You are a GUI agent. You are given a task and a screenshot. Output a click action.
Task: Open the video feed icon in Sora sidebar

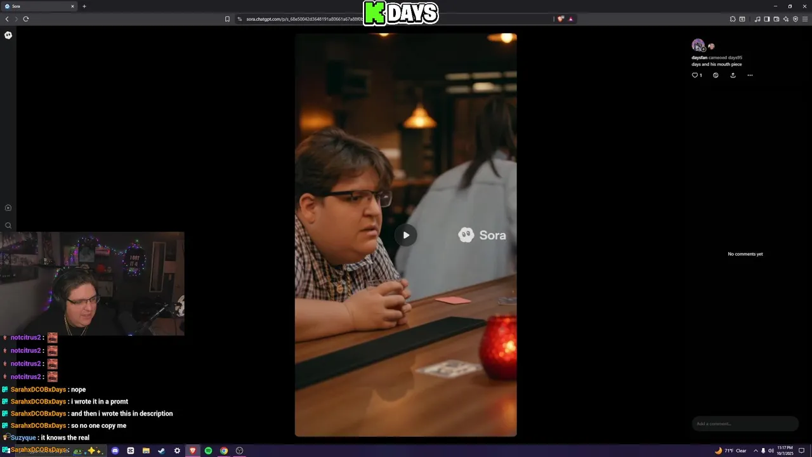point(8,208)
